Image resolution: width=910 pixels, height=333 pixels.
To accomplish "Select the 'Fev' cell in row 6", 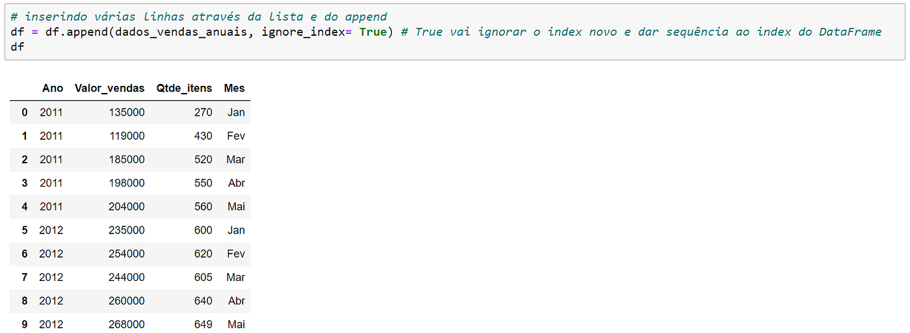I will [236, 254].
